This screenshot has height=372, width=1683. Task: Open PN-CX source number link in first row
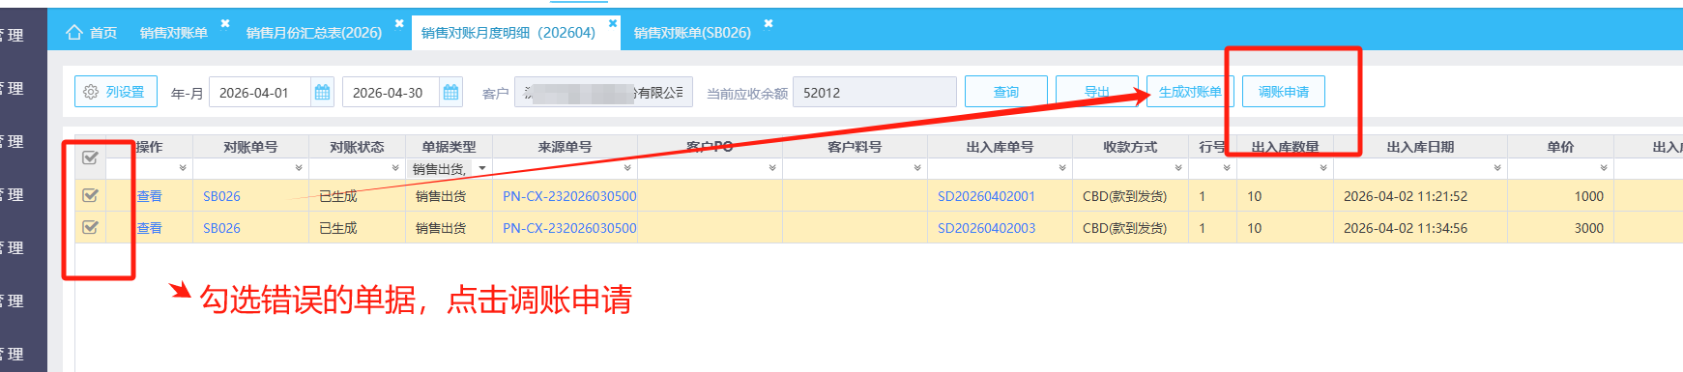pyautogui.click(x=569, y=196)
